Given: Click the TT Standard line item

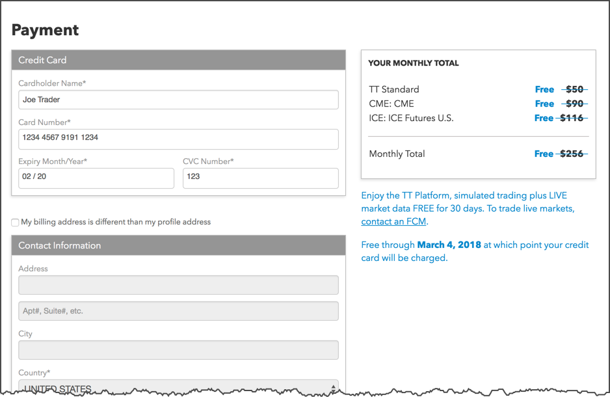Looking at the screenshot, I should point(478,90).
